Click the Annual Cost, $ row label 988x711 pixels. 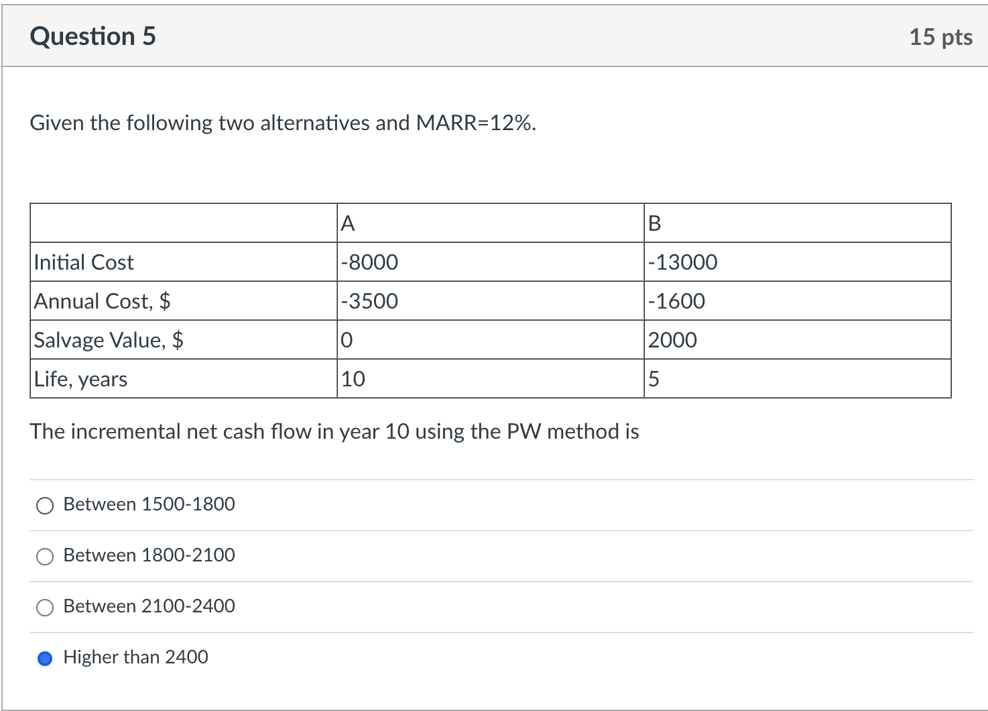(x=103, y=301)
